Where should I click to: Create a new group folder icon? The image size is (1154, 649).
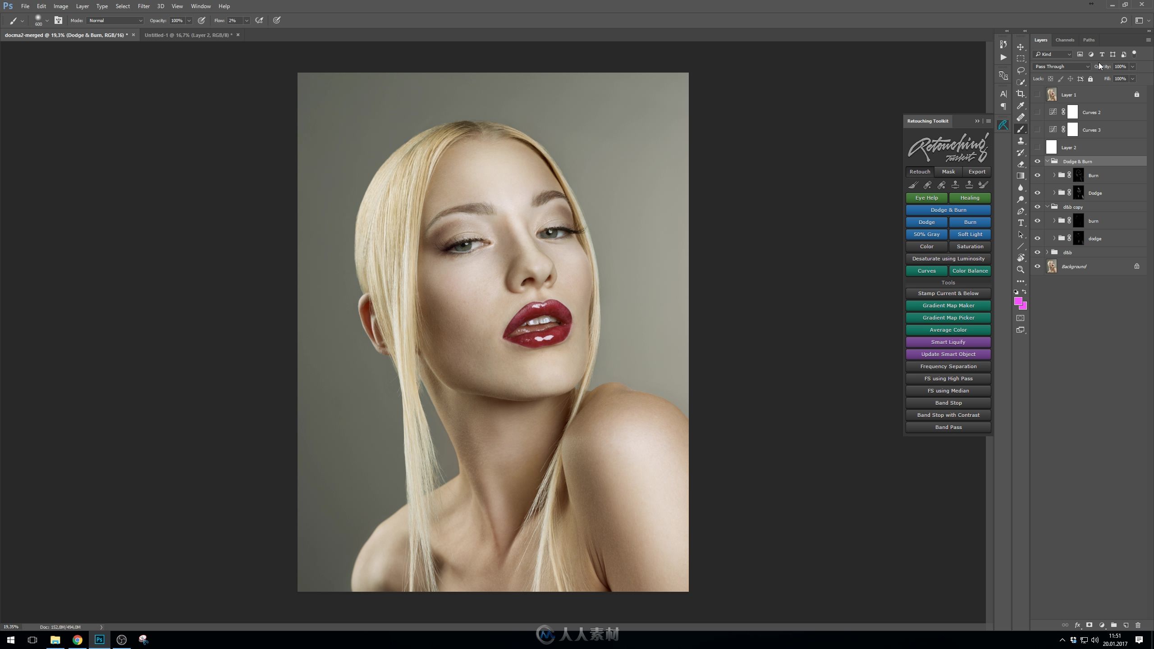pyautogui.click(x=1114, y=625)
